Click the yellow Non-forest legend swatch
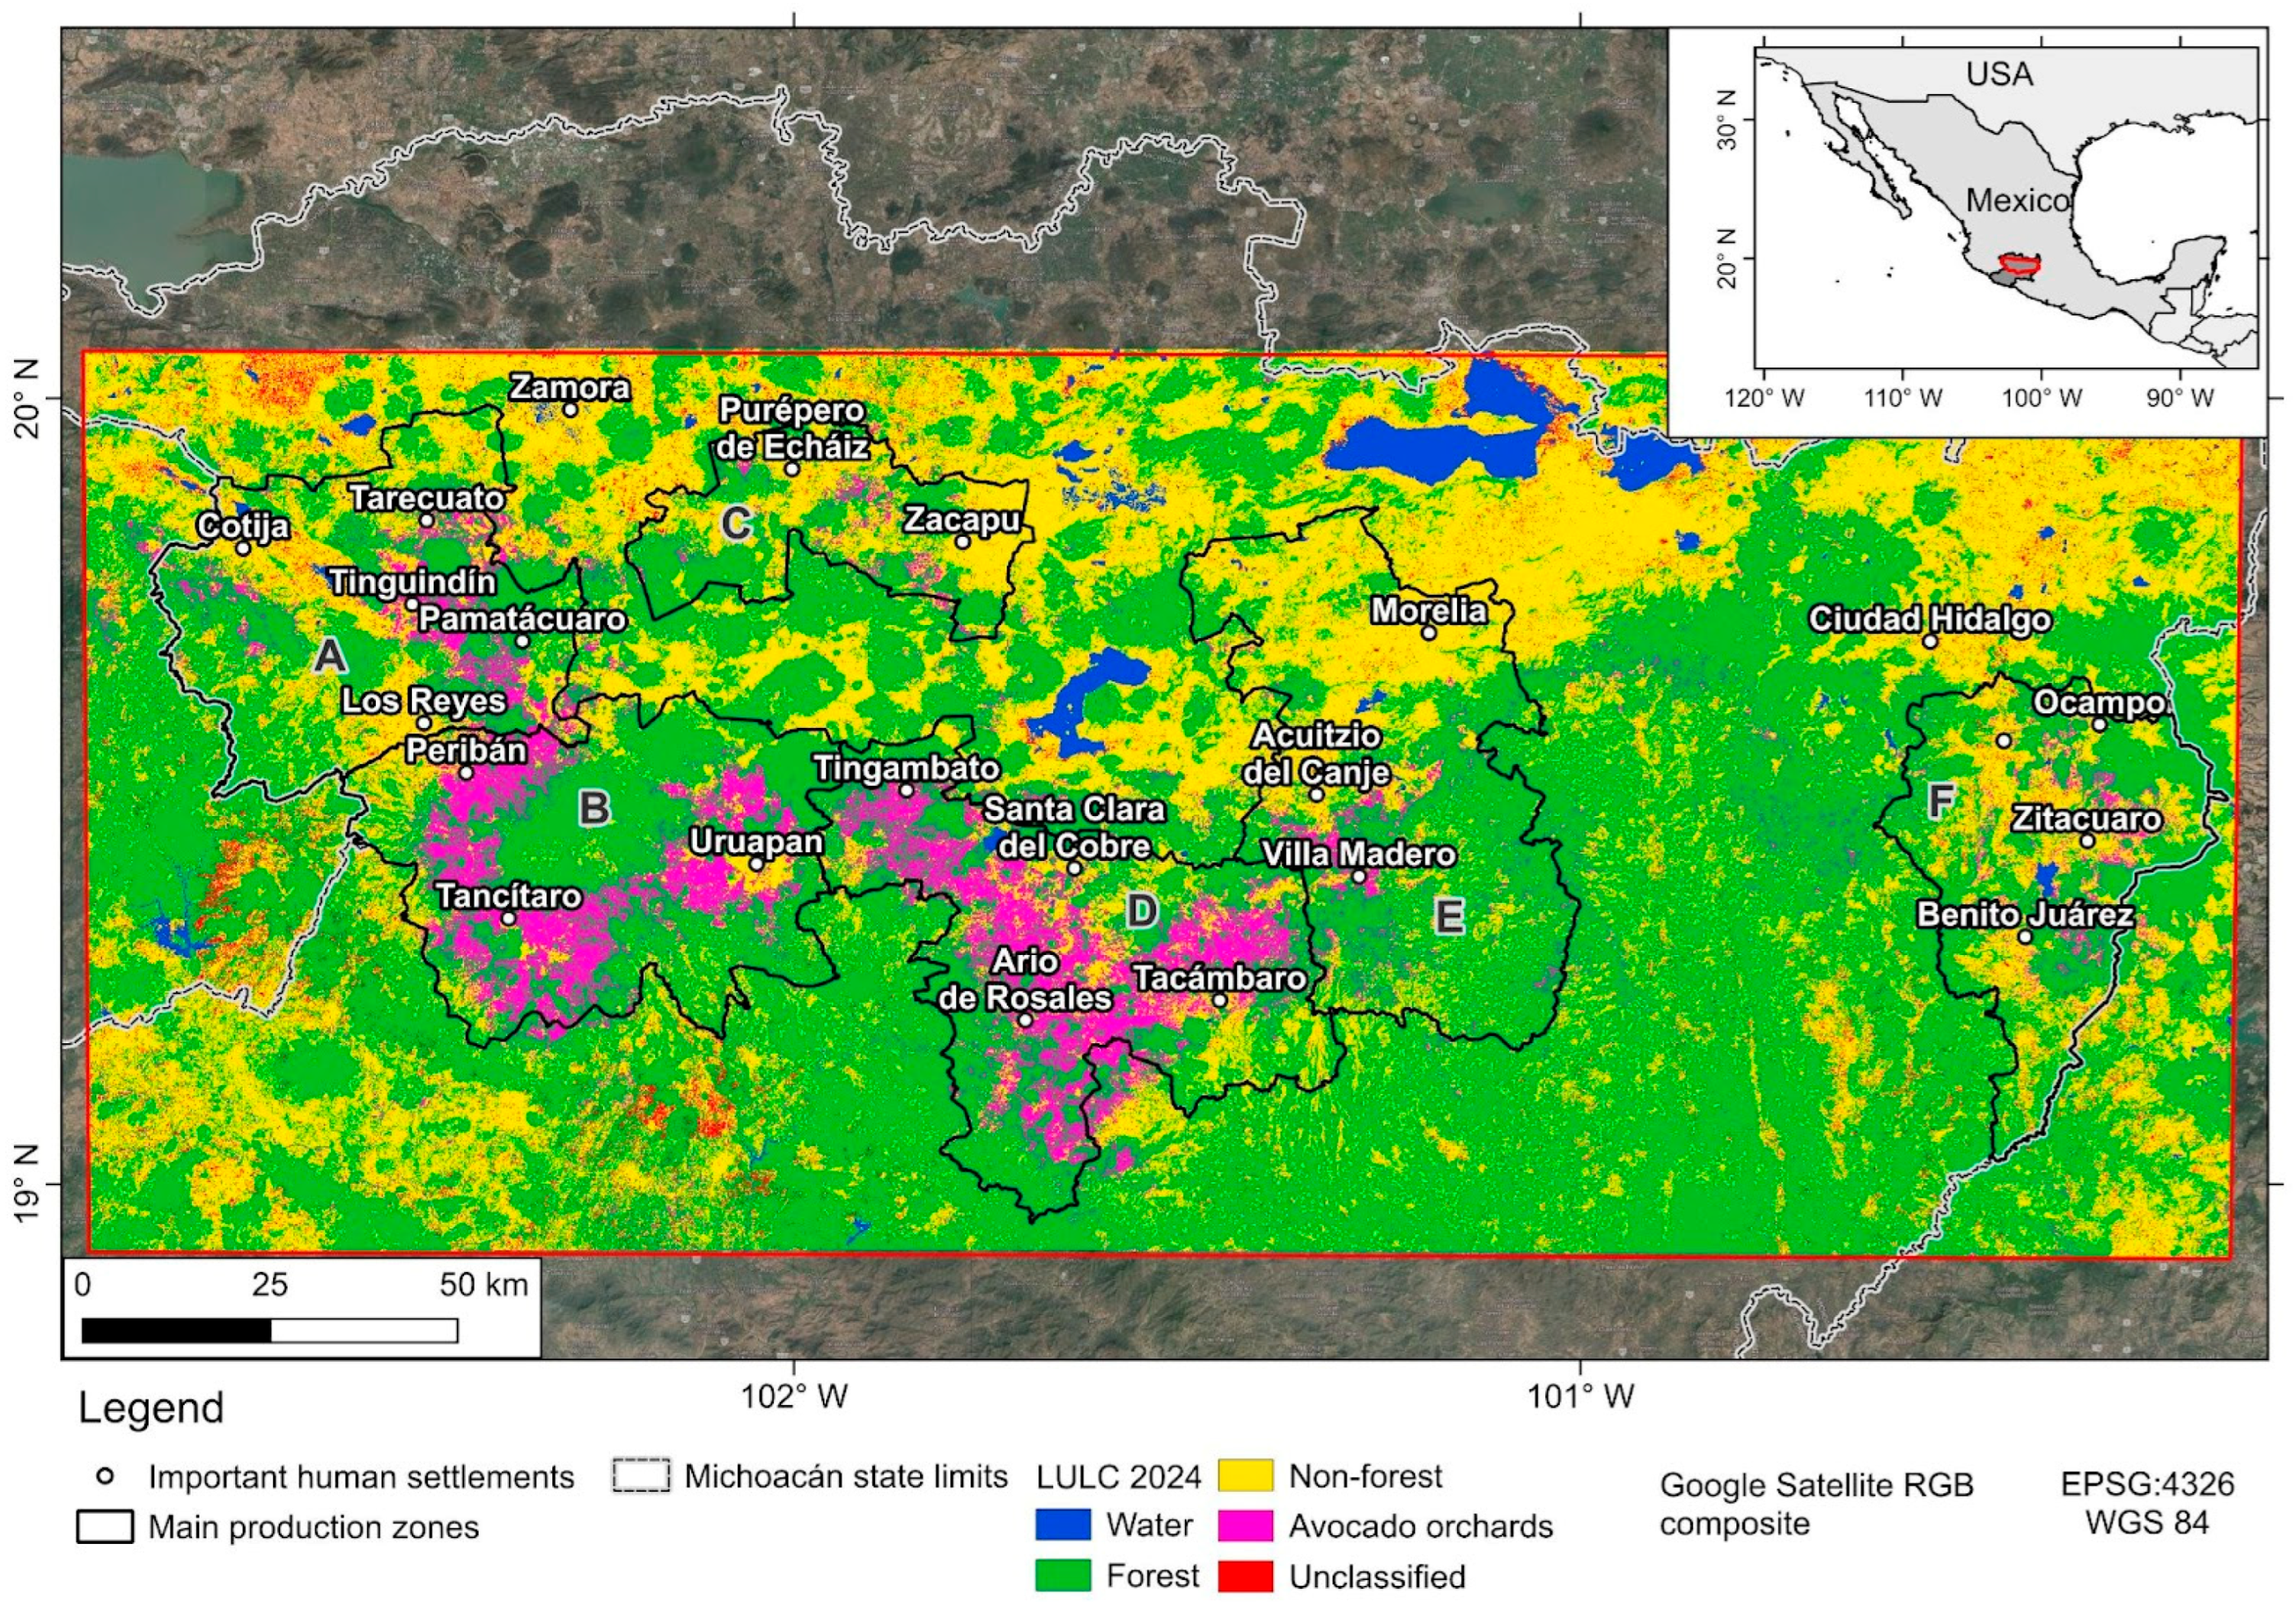 pos(1245,1476)
